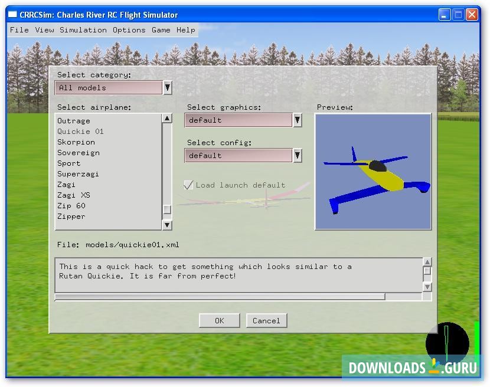The width and height of the screenshot is (490, 387).
Task: Maximize the CRRCSim window
Action: tap(458, 15)
